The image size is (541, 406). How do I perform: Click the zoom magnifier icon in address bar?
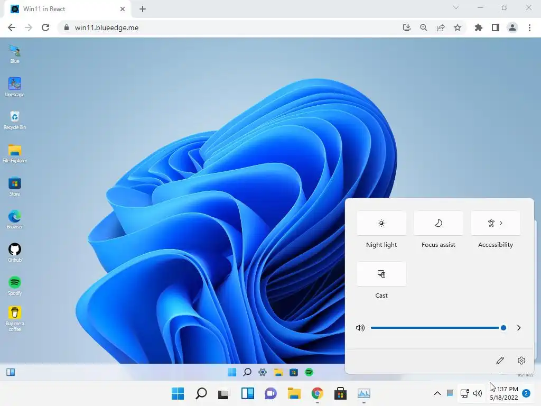[424, 27]
